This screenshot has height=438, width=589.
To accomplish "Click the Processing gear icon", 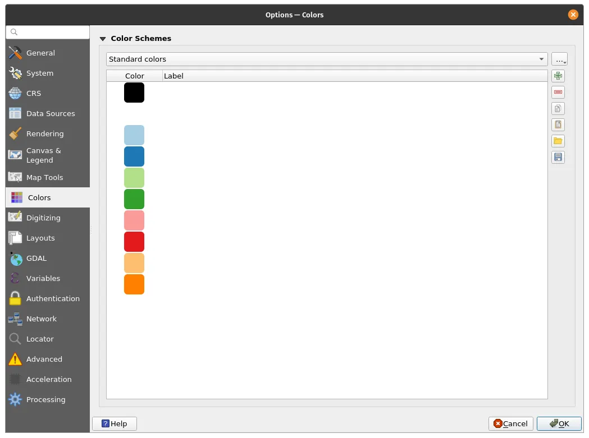I will (x=15, y=399).
